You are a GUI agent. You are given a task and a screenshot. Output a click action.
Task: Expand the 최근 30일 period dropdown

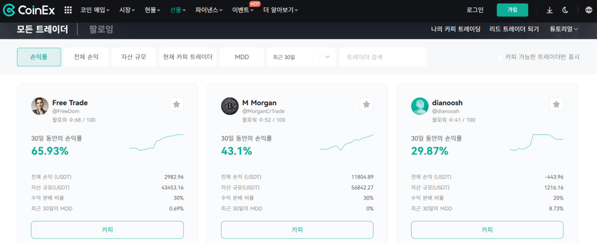301,57
